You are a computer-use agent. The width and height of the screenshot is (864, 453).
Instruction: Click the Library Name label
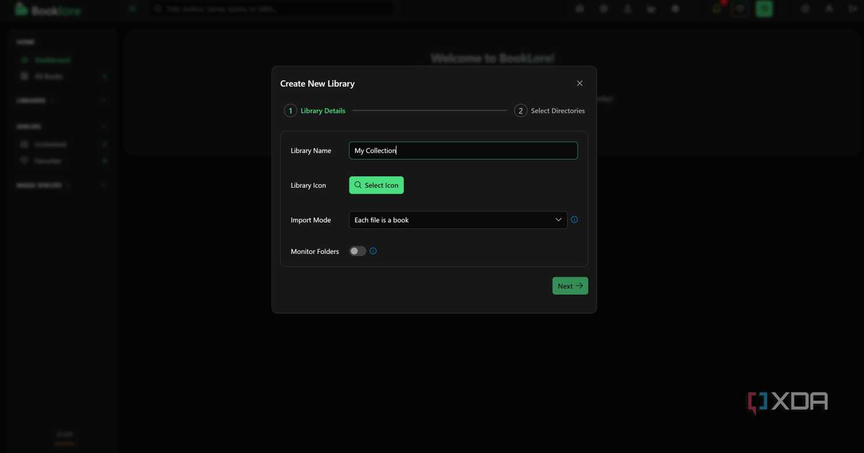[311, 151]
